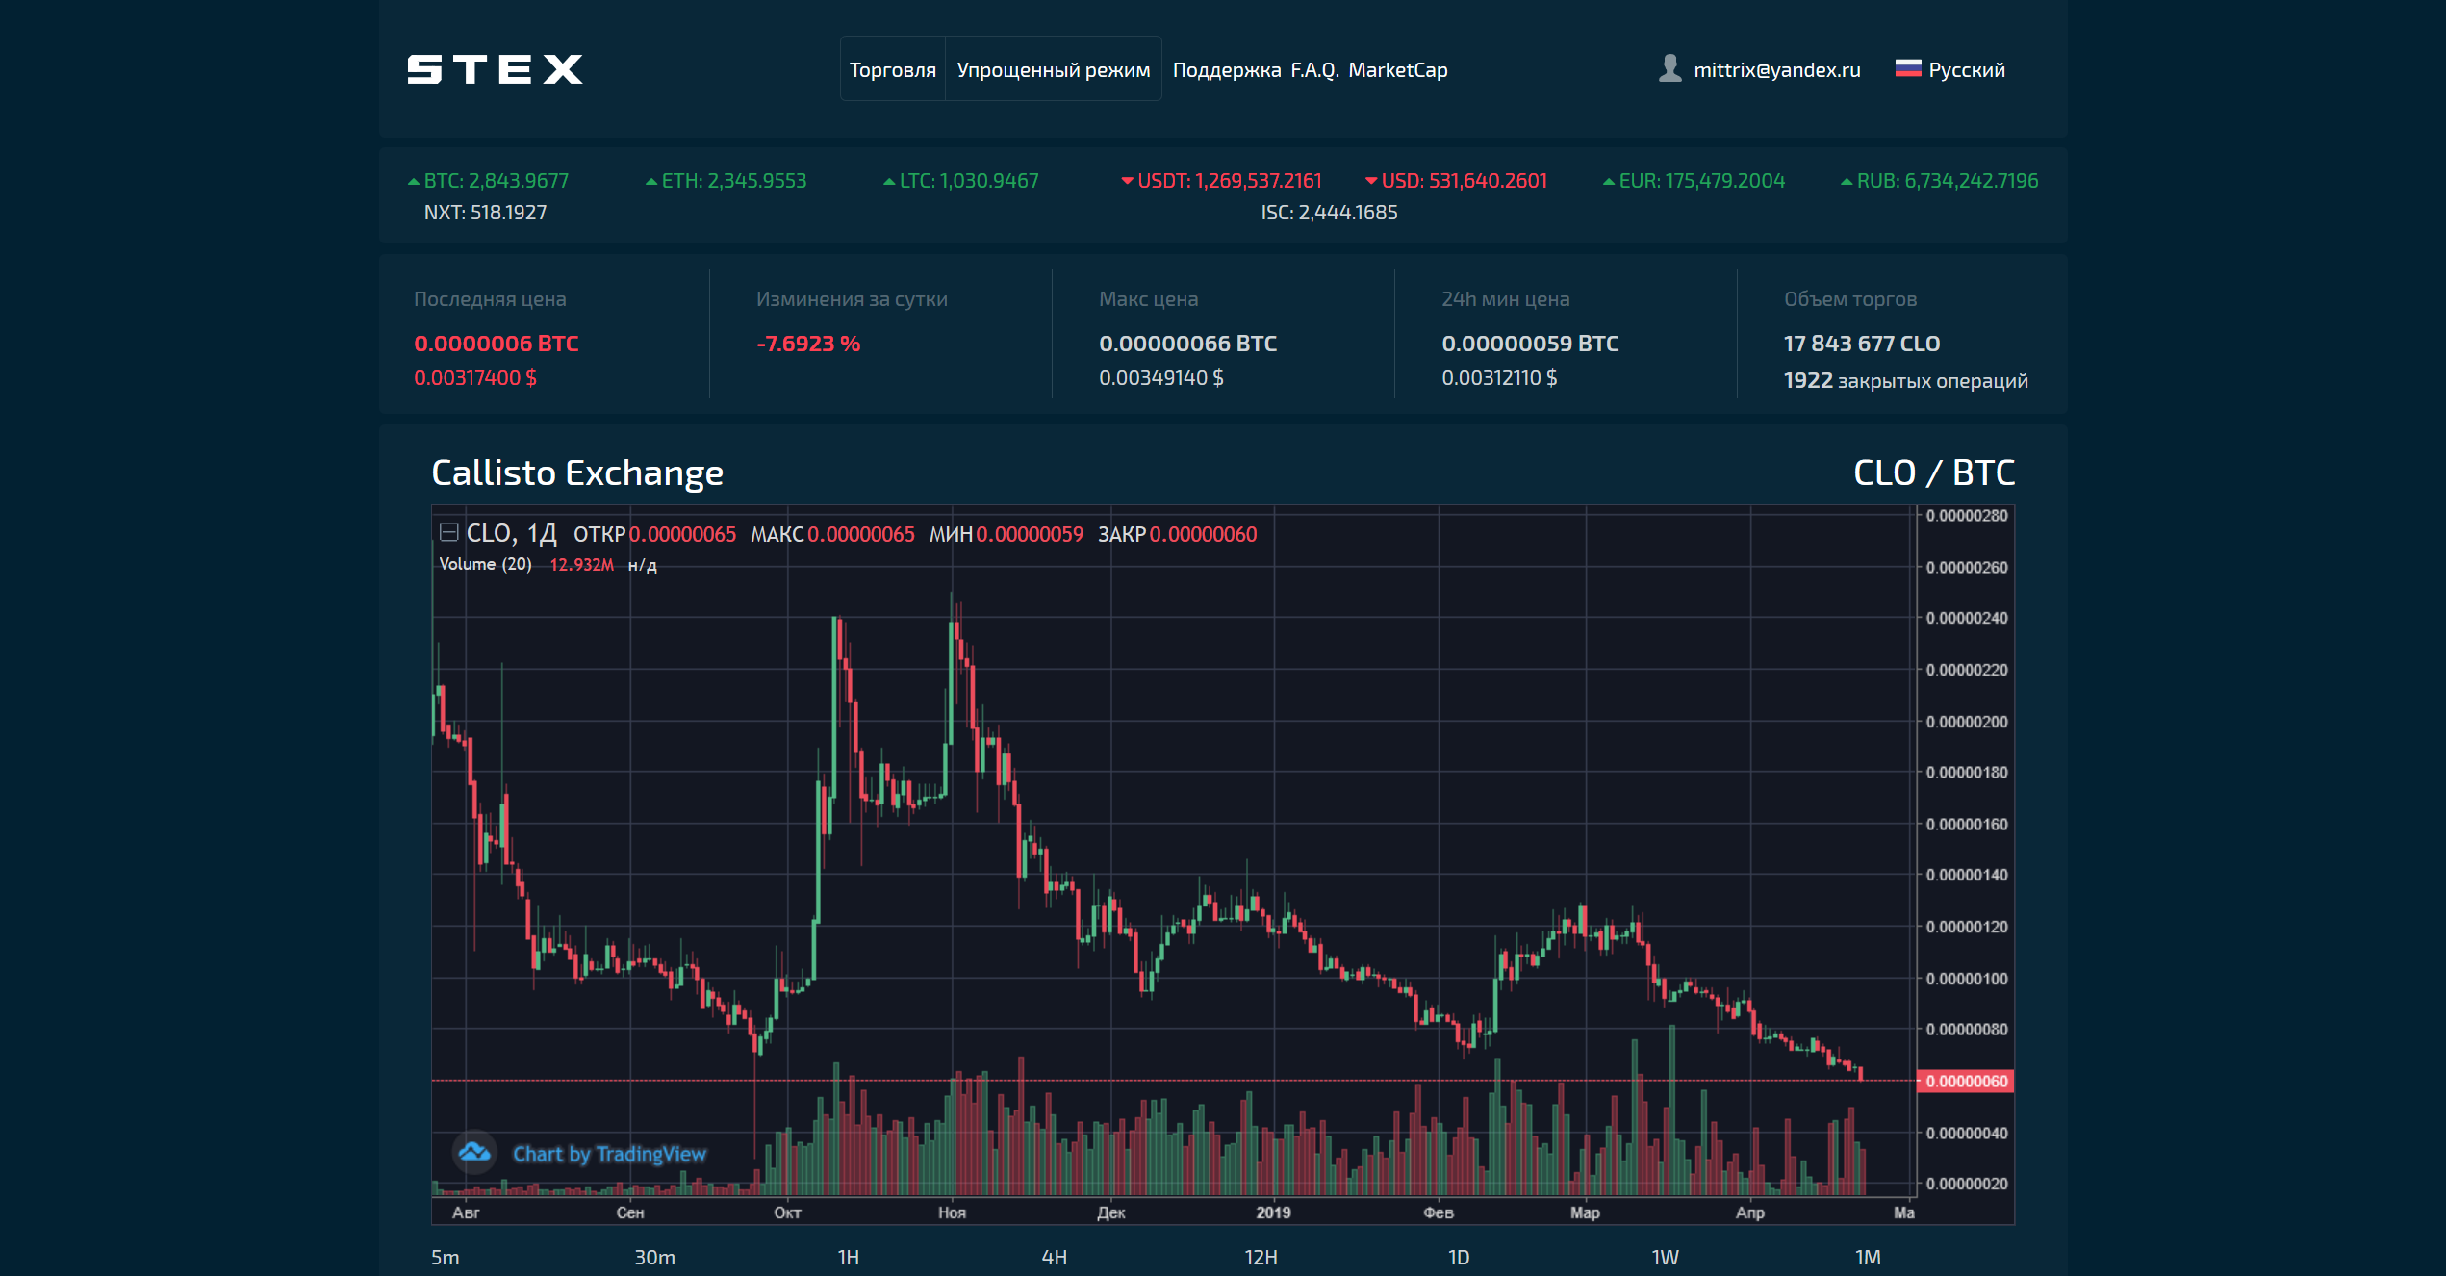Click the Russian flag icon
The width and height of the screenshot is (2446, 1276).
click(1908, 68)
